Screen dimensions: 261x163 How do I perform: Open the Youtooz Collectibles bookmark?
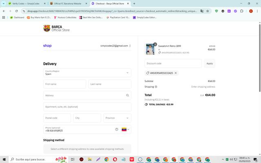[65, 18]
